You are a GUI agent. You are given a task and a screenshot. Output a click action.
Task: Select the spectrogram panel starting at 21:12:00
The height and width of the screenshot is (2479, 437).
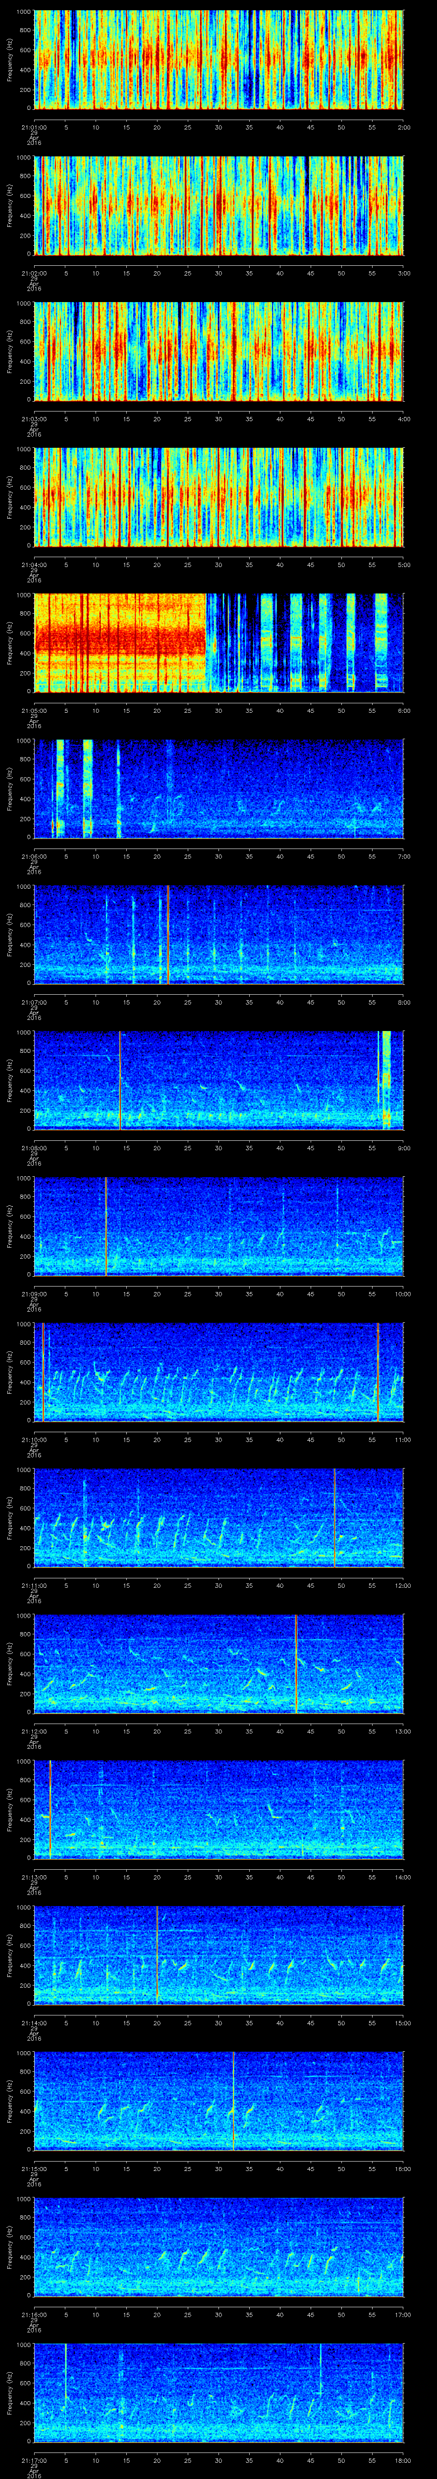click(219, 1664)
